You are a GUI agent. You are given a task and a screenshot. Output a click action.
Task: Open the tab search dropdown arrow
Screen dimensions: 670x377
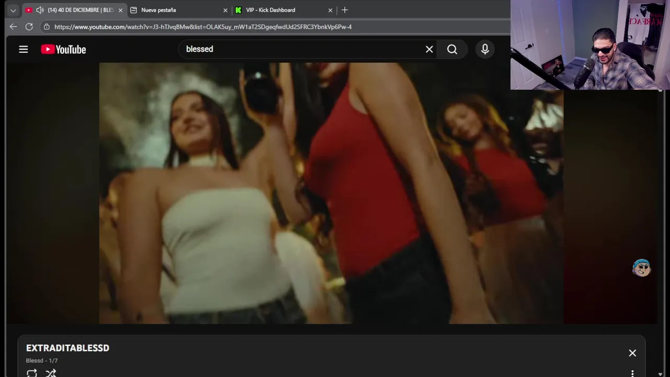(13, 10)
